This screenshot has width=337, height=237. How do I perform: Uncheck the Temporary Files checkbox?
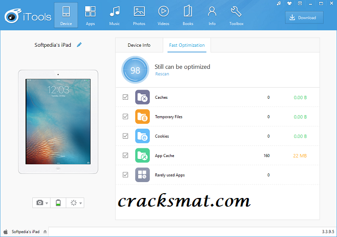[126, 117]
